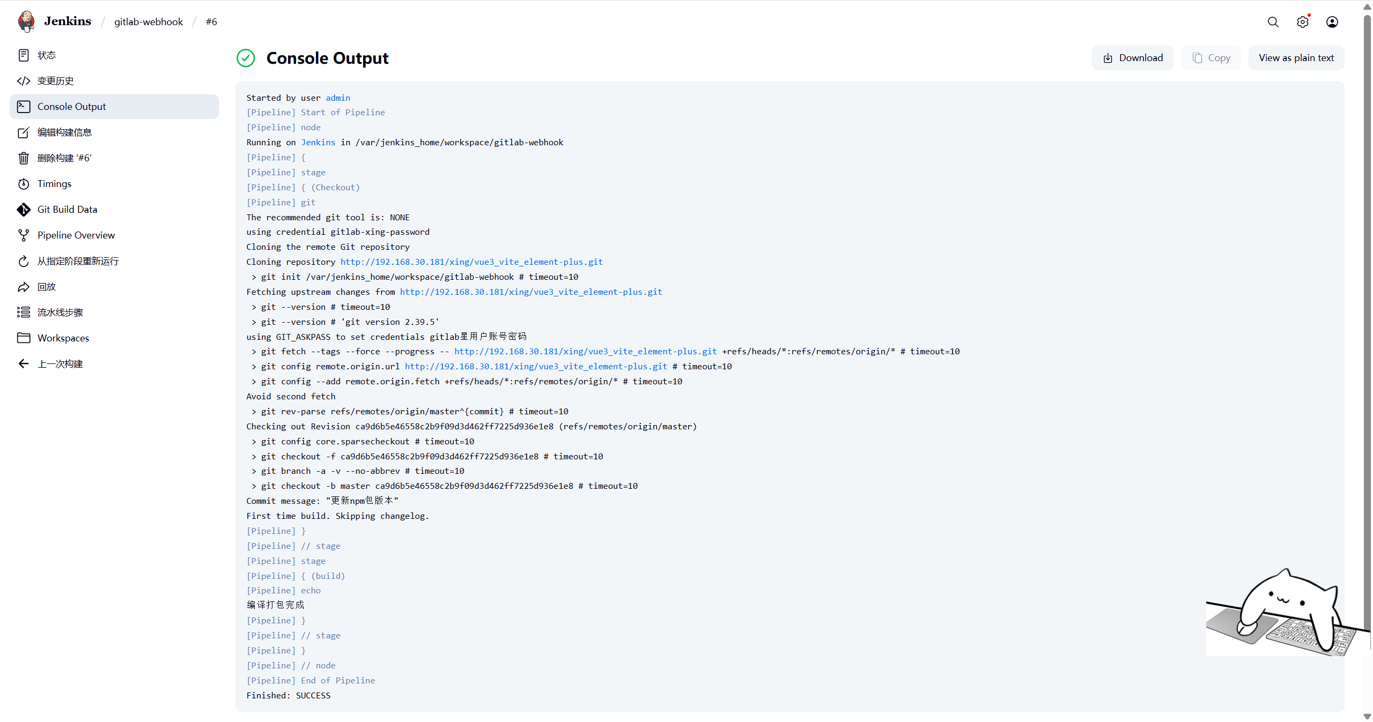Image resolution: width=1373 pixels, height=722 pixels.
Task: Click the 回放 replay arrow icon
Action: [24, 287]
